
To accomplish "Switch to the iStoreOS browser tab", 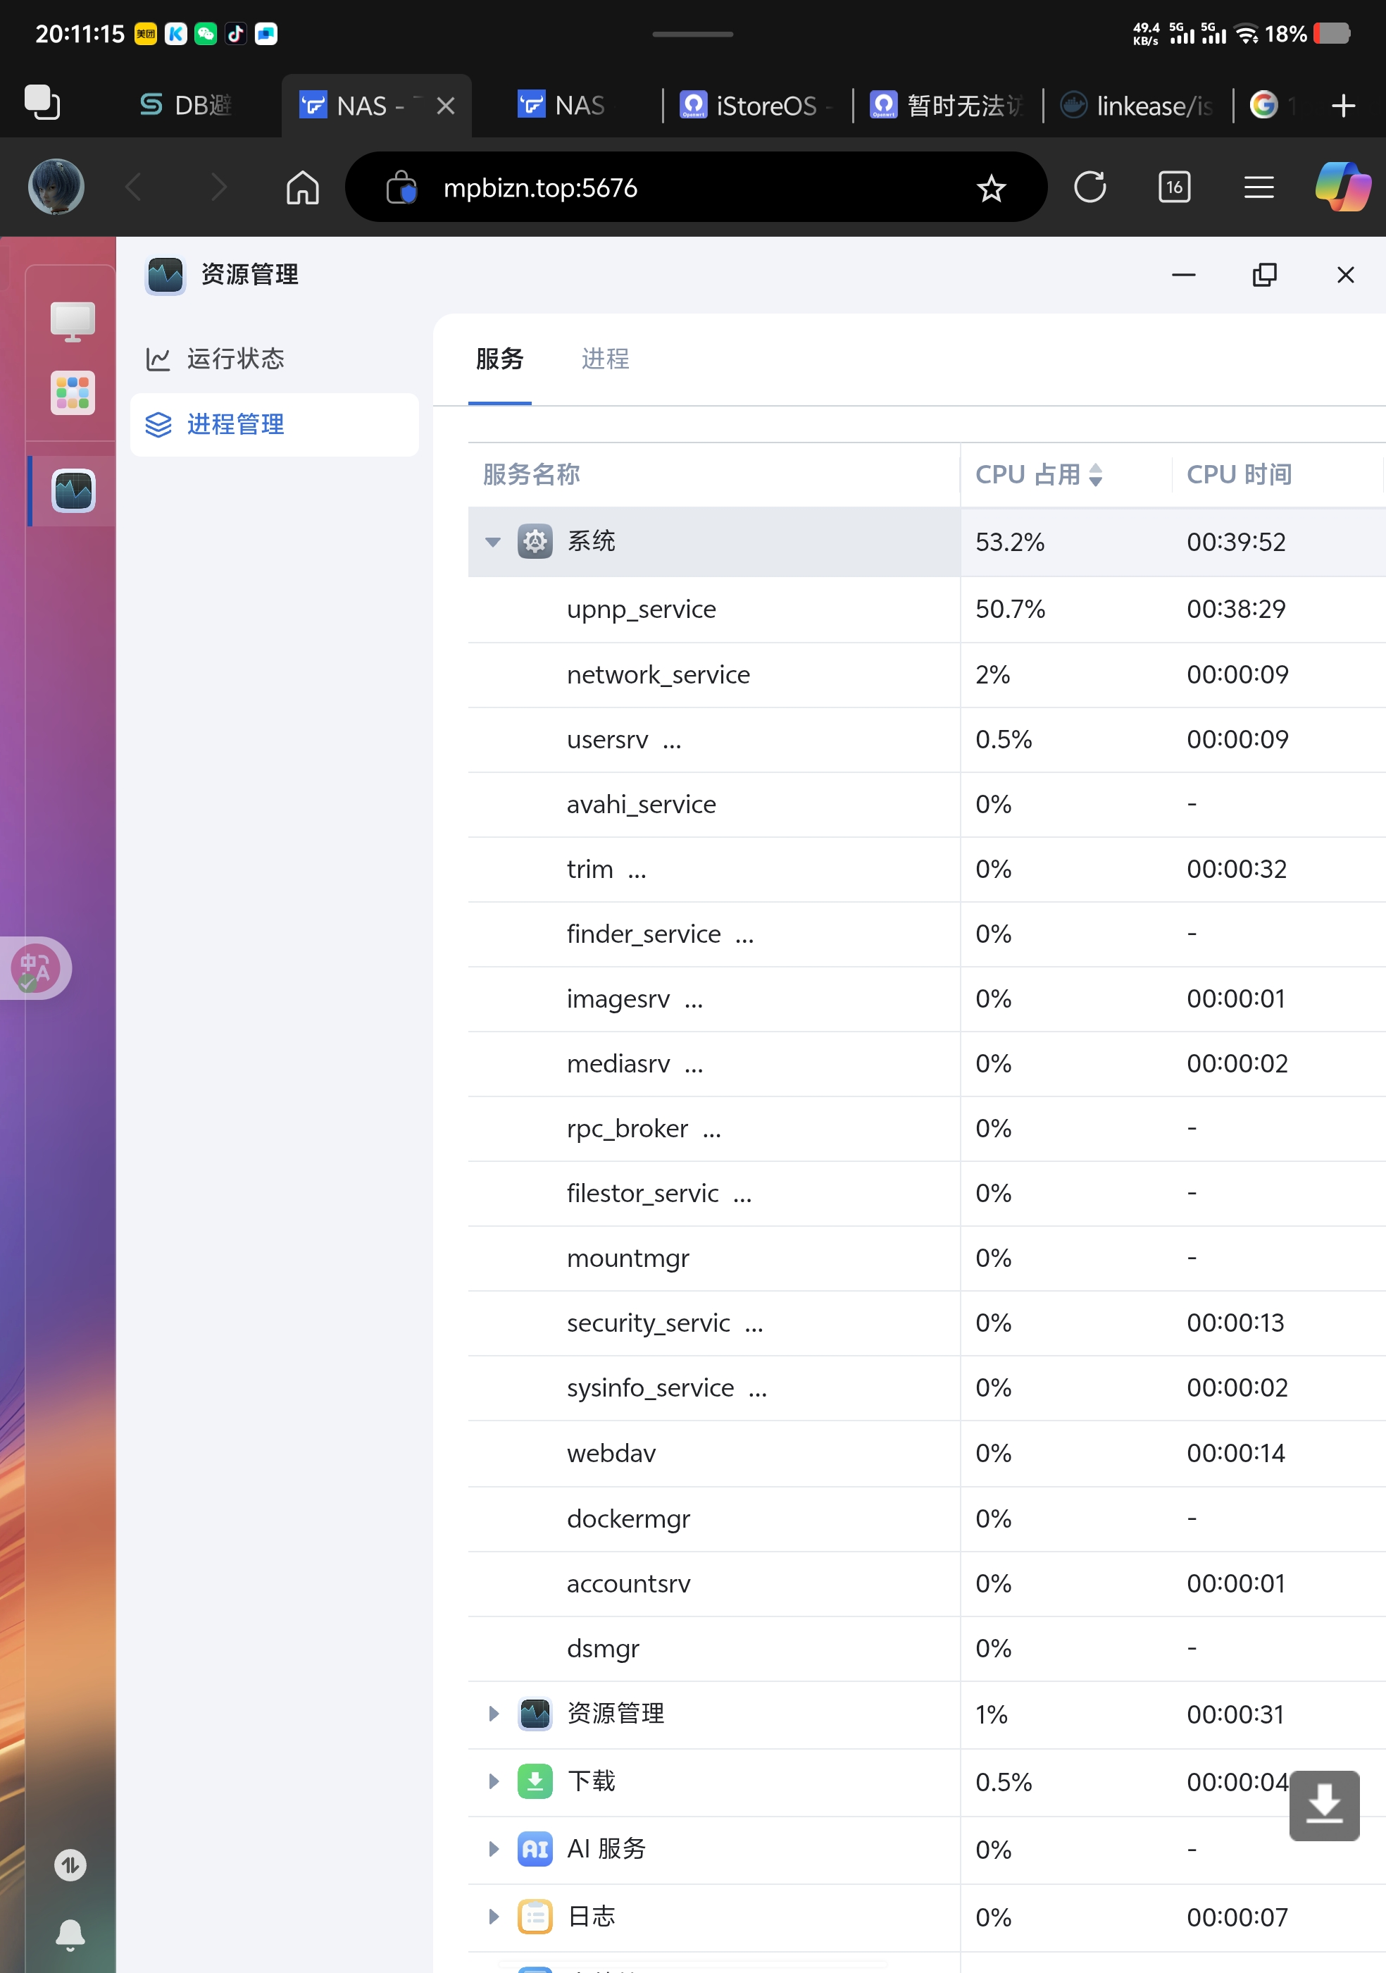I will tap(756, 106).
